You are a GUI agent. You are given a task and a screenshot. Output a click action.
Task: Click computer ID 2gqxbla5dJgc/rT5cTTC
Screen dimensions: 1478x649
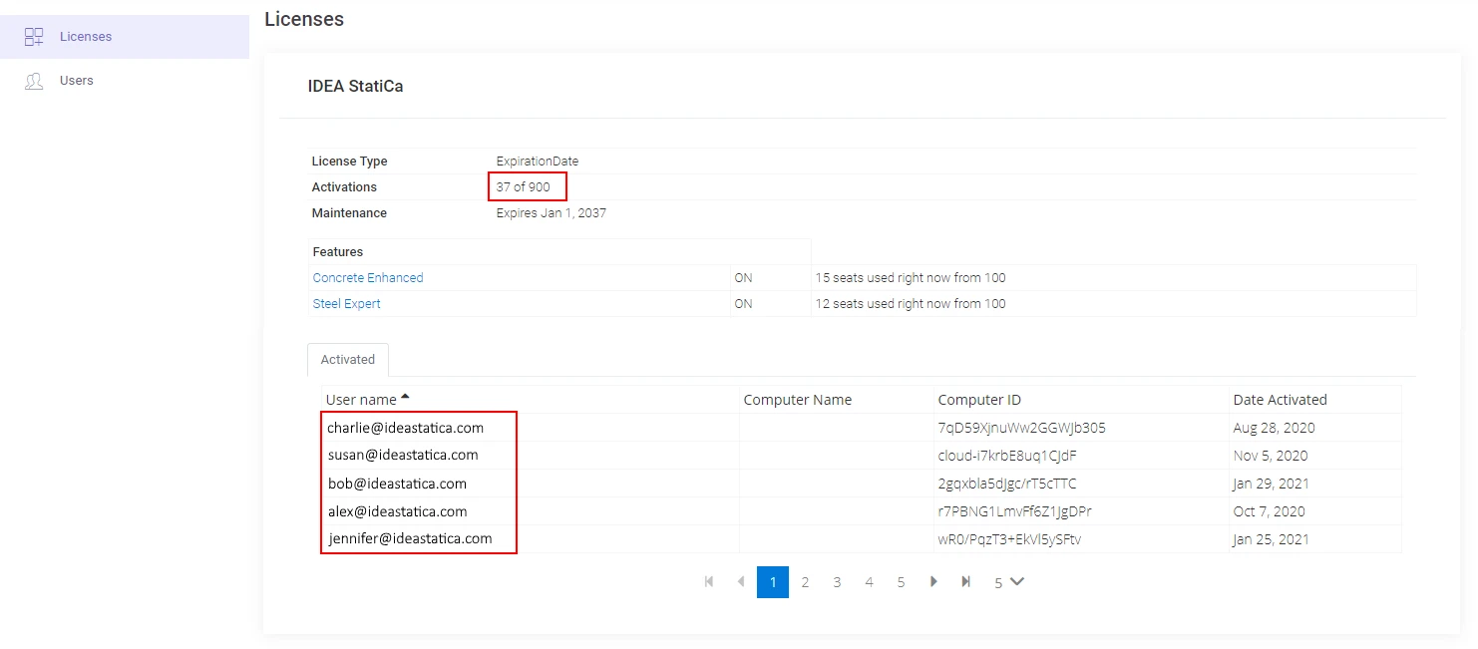1007,484
